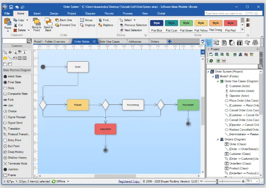Click the Back One order button
This screenshot has width=266, height=188.
point(64,20)
